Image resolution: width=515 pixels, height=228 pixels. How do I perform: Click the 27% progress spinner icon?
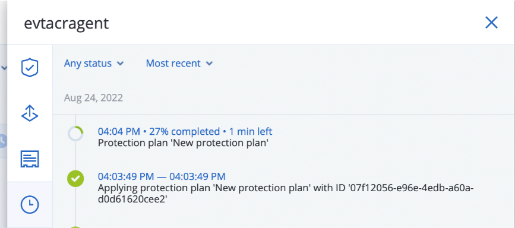point(75,134)
